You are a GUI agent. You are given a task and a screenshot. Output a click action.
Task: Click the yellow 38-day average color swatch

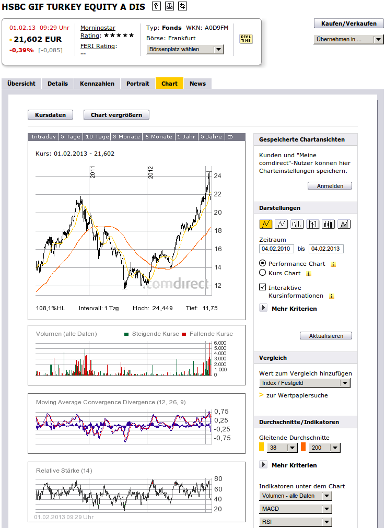tap(261, 447)
